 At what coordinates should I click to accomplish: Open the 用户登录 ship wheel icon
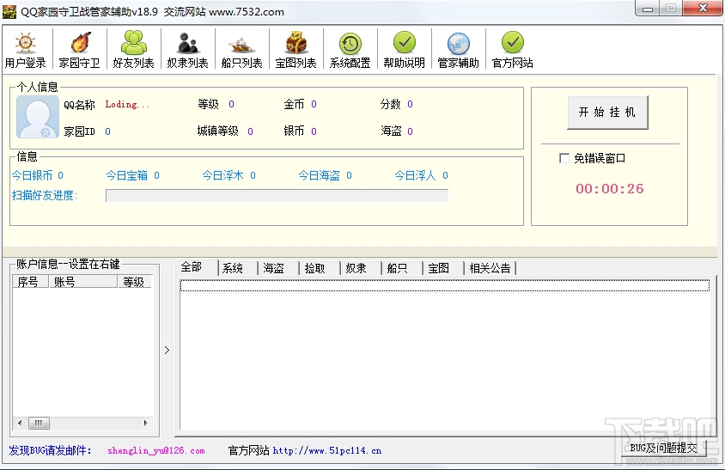(x=26, y=43)
